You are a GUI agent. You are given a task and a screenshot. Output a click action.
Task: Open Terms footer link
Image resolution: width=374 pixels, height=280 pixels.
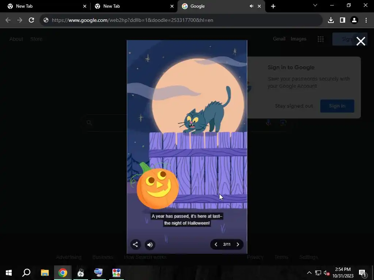pos(282,257)
